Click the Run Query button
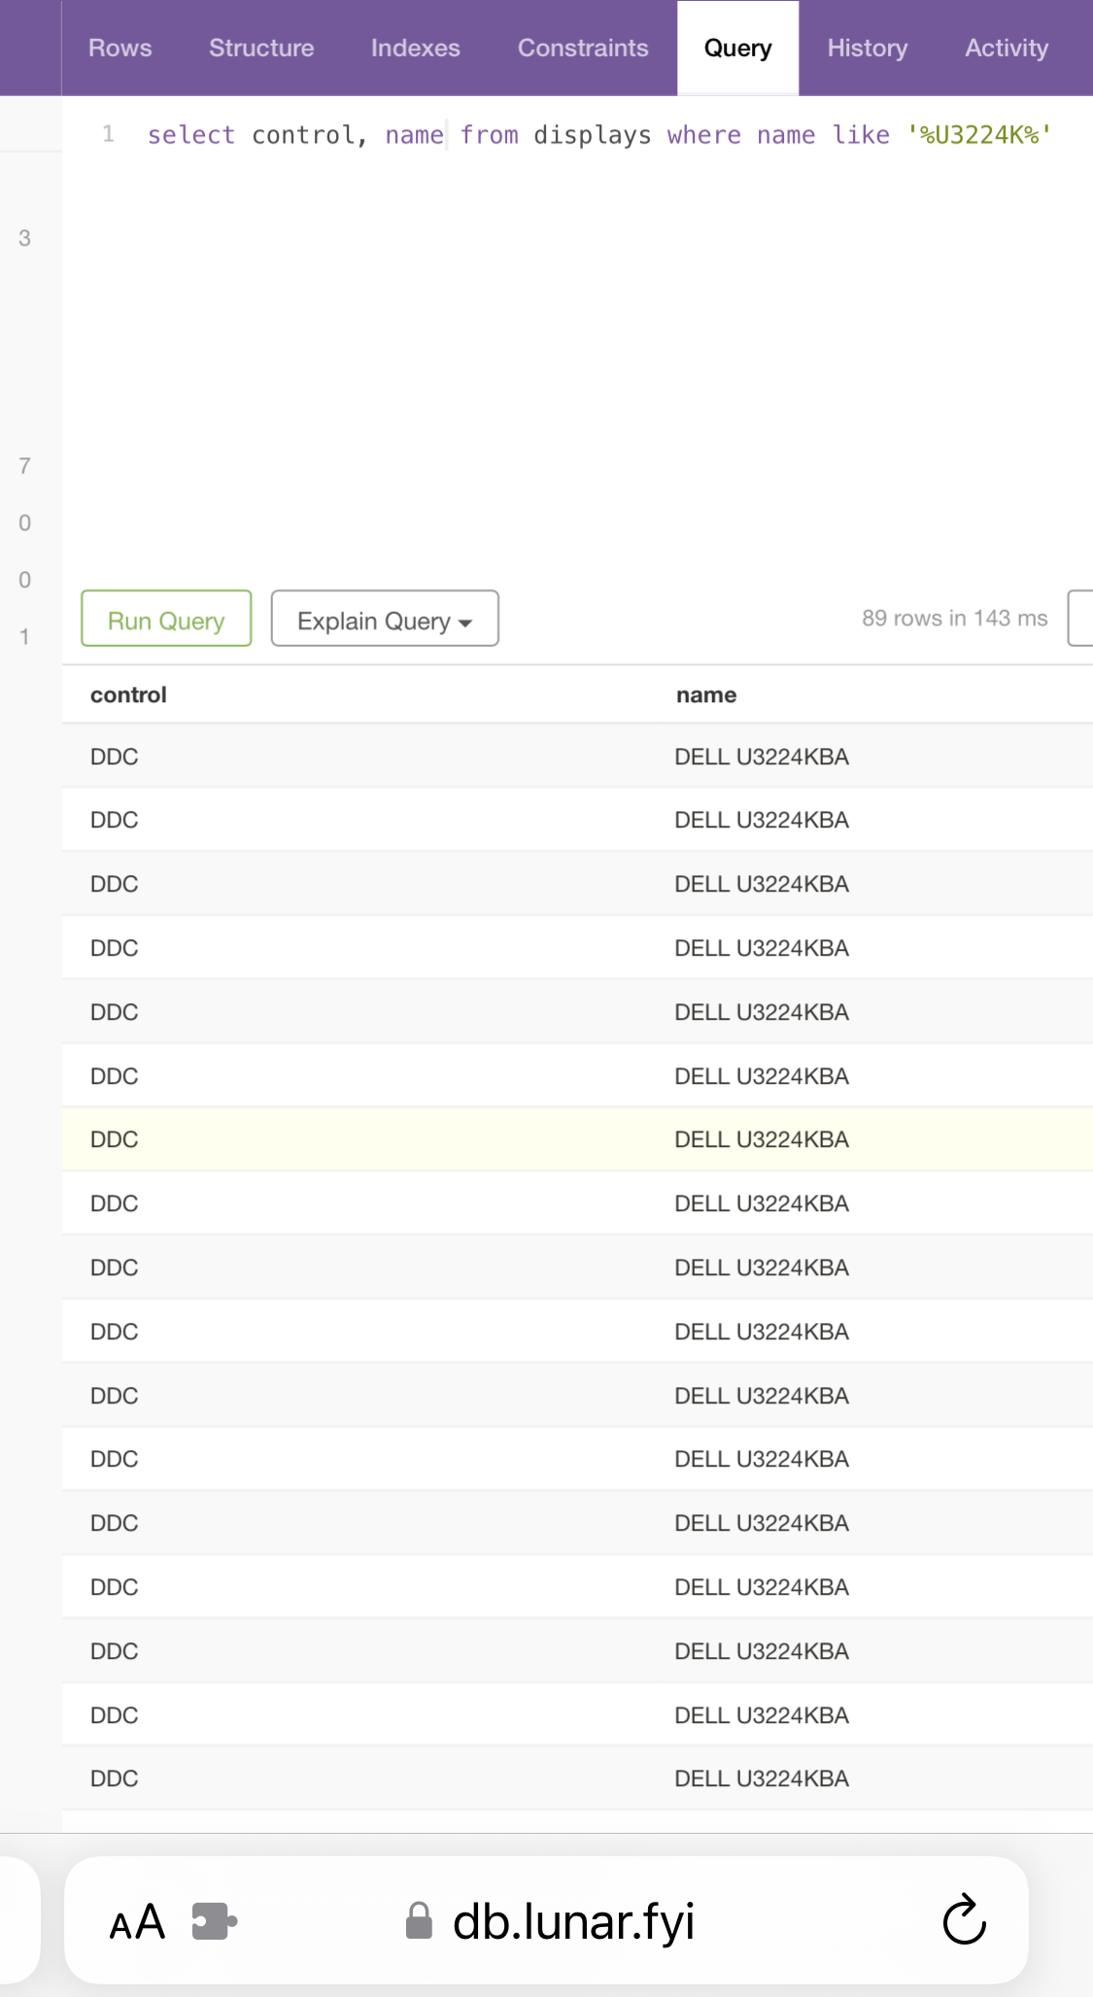 click(x=166, y=619)
